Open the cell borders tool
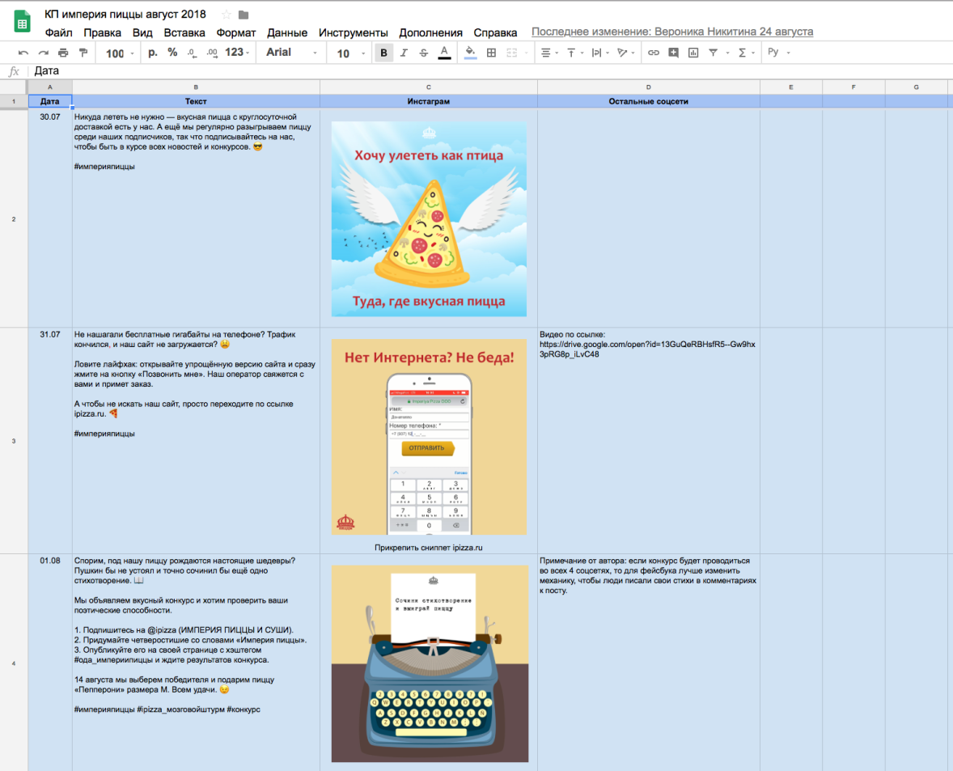The height and width of the screenshot is (771, 953). pyautogui.click(x=491, y=53)
